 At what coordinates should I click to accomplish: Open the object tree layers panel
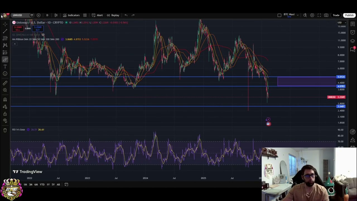[x=353, y=41]
